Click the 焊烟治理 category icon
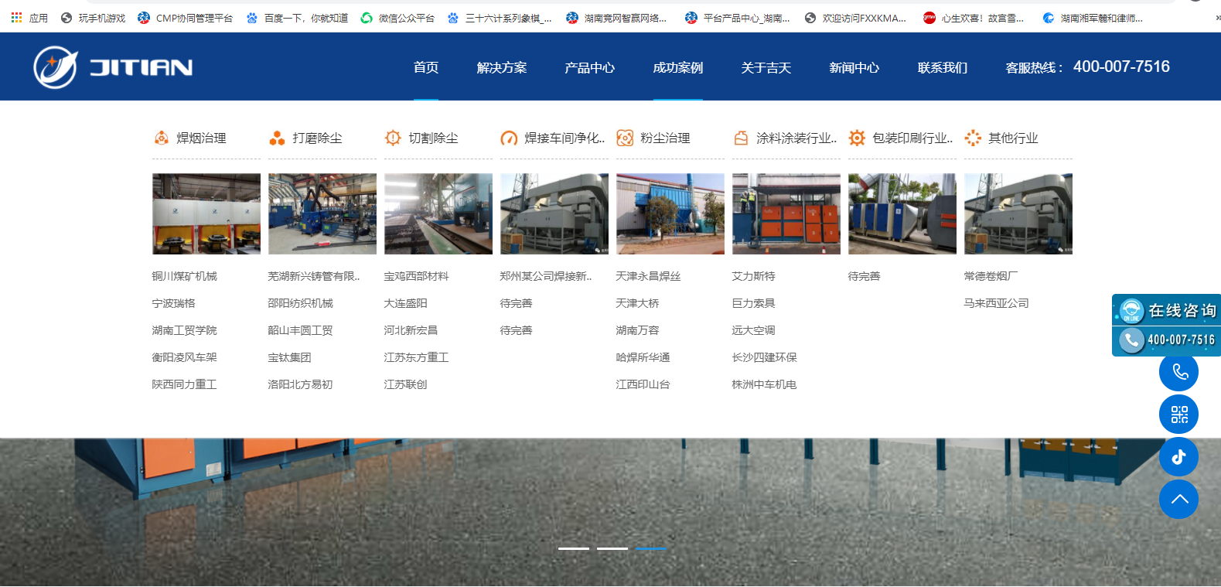Image resolution: width=1221 pixels, height=587 pixels. click(162, 138)
